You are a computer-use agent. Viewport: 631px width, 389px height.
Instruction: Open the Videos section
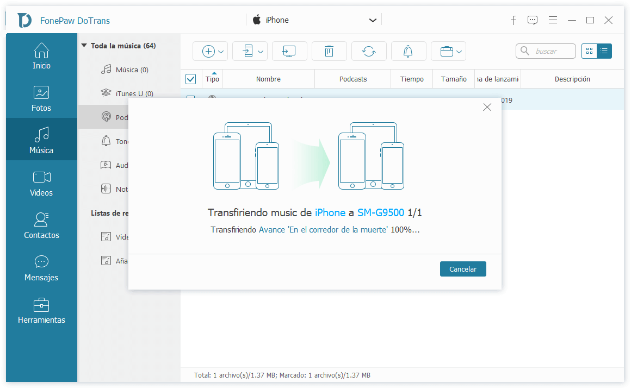pyautogui.click(x=41, y=183)
